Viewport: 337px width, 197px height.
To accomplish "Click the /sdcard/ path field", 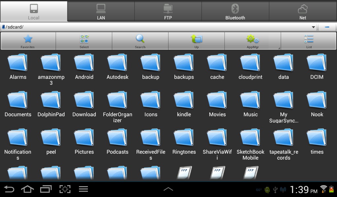I will point(159,27).
